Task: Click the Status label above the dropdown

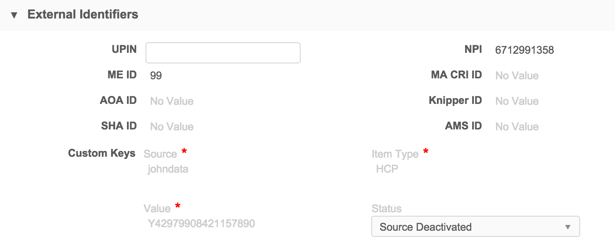Action: [x=387, y=209]
